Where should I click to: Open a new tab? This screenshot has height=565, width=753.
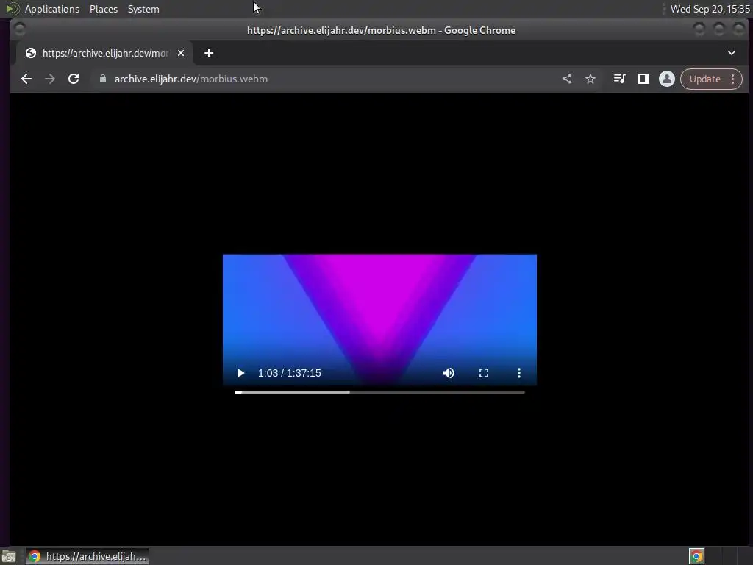pyautogui.click(x=208, y=53)
